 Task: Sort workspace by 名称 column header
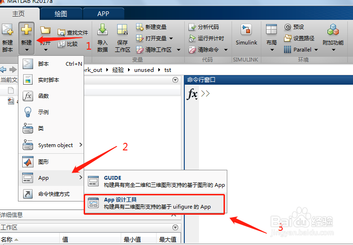click(x=29, y=239)
